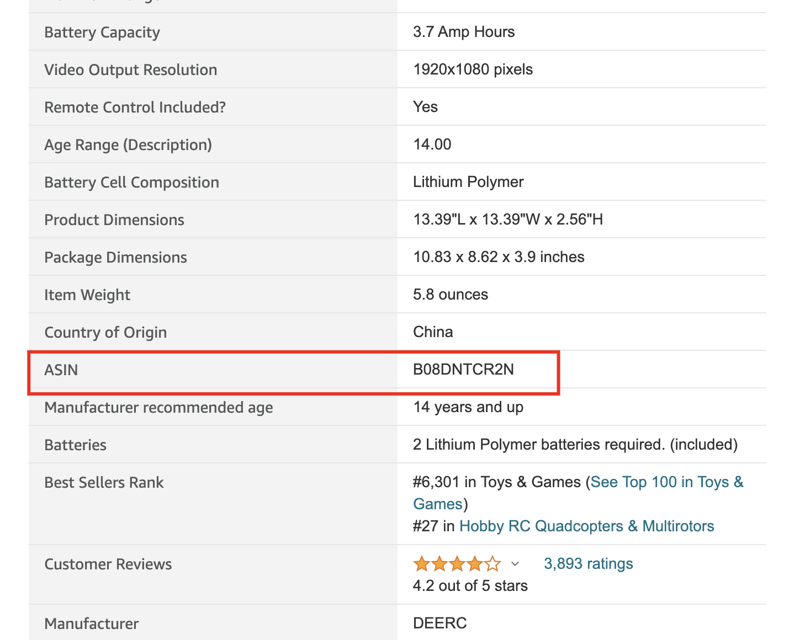Expand the star rating dropdown chevron
The width and height of the screenshot is (805, 640).
point(515,564)
